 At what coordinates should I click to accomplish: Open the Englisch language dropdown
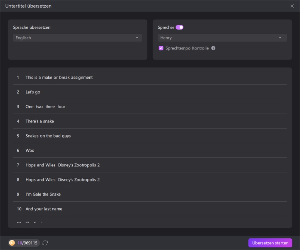77,38
